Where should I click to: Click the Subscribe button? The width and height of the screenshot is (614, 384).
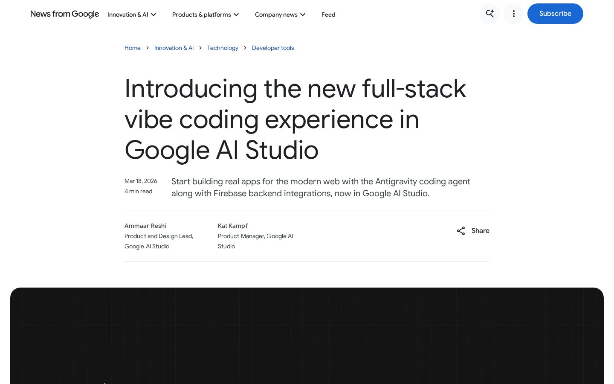click(x=555, y=14)
